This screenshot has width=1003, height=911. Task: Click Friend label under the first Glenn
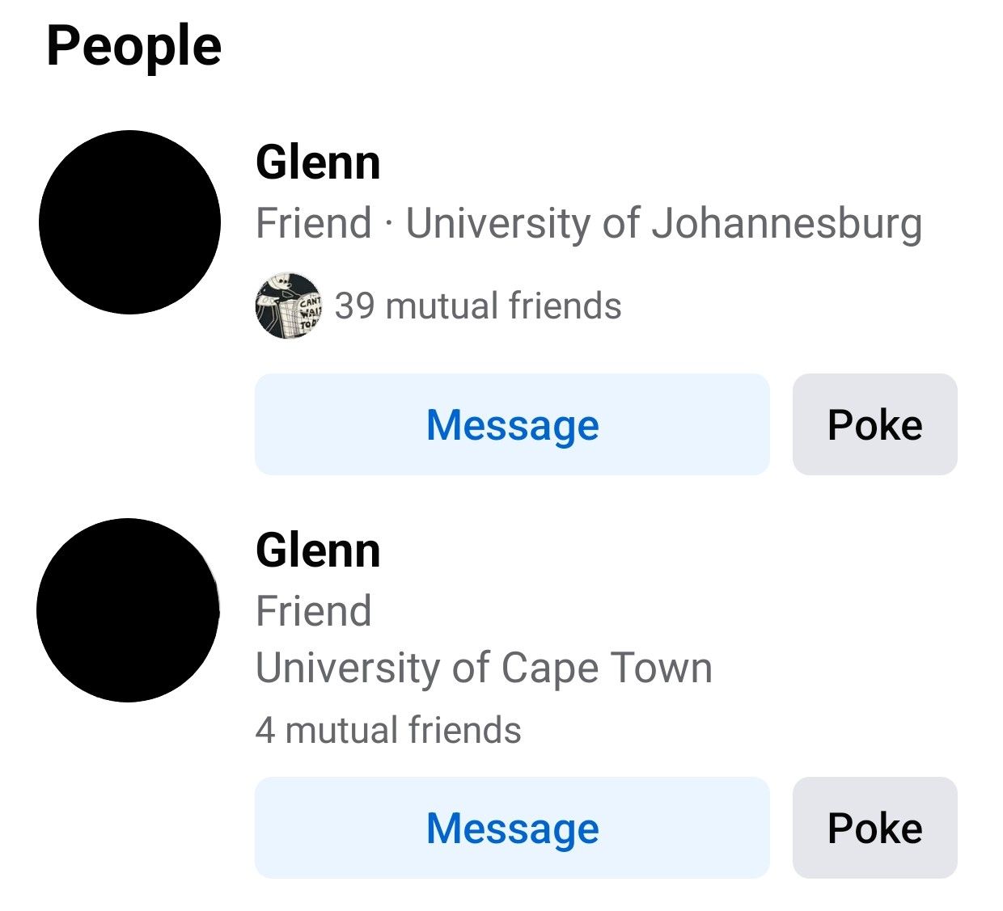[311, 224]
